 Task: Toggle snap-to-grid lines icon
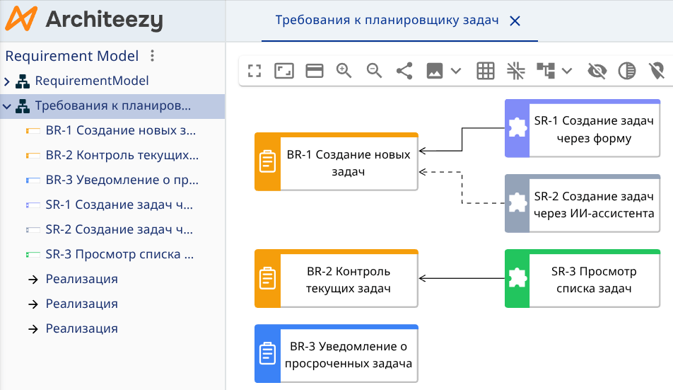click(x=515, y=71)
